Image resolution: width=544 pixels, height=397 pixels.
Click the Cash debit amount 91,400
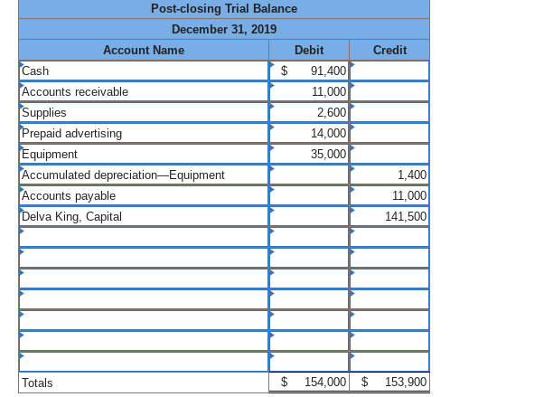point(309,71)
